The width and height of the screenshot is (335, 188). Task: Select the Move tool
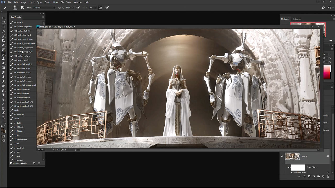pos(3,18)
